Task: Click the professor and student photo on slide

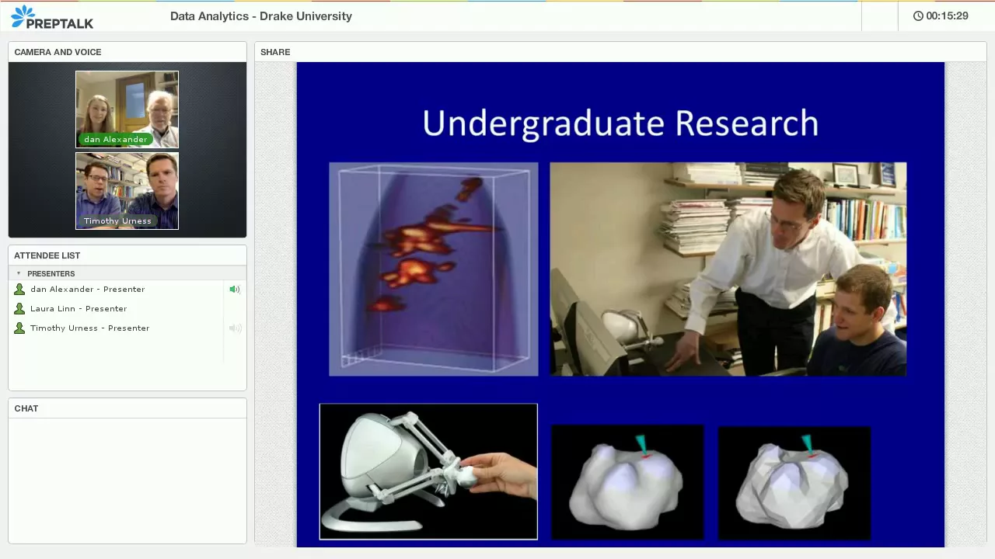Action: [x=728, y=269]
